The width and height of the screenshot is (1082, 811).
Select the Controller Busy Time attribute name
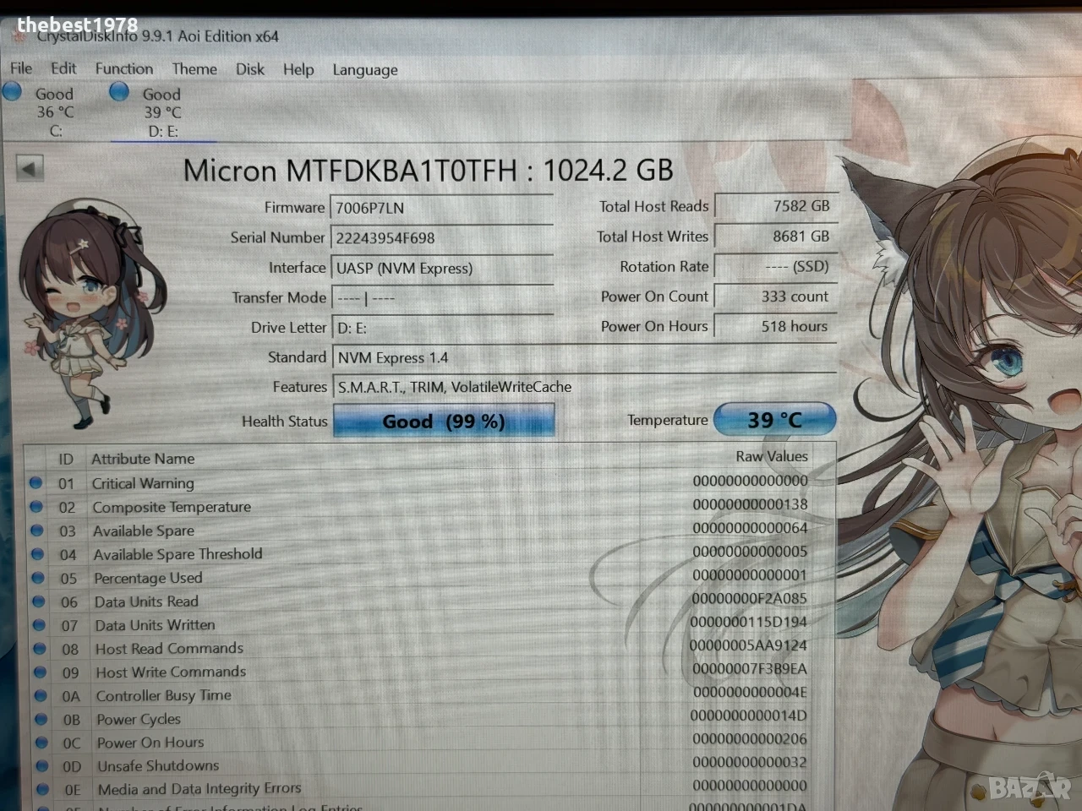tap(164, 695)
